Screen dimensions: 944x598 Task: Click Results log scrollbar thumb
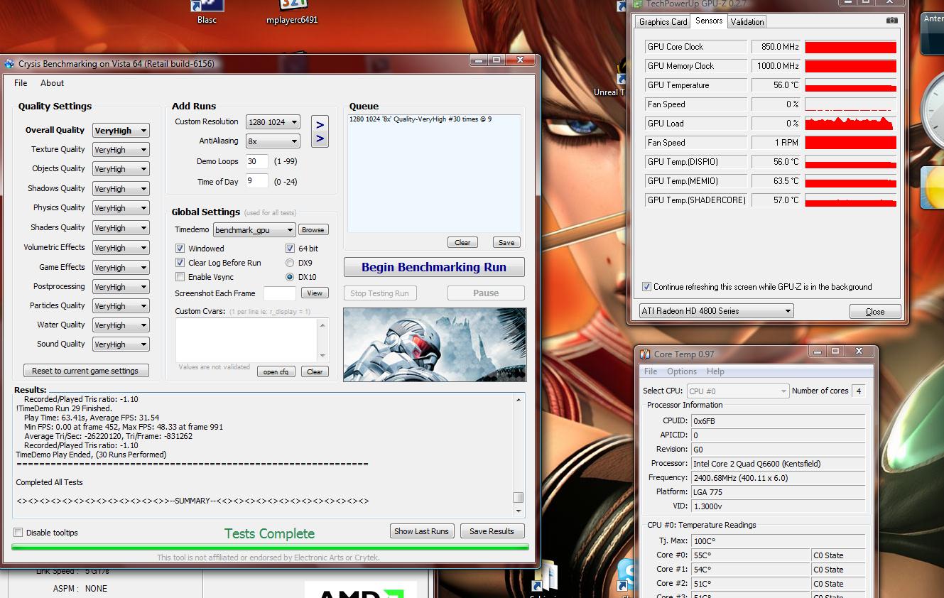[519, 498]
